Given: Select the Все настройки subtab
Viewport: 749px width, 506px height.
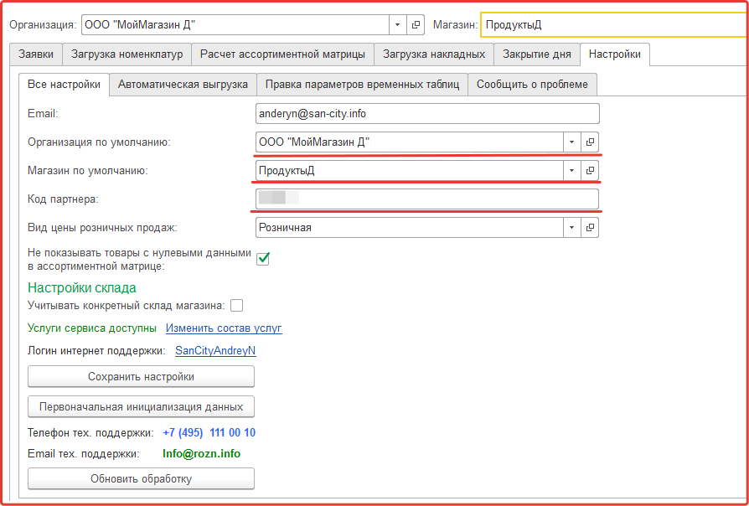Looking at the screenshot, I should 64,85.
